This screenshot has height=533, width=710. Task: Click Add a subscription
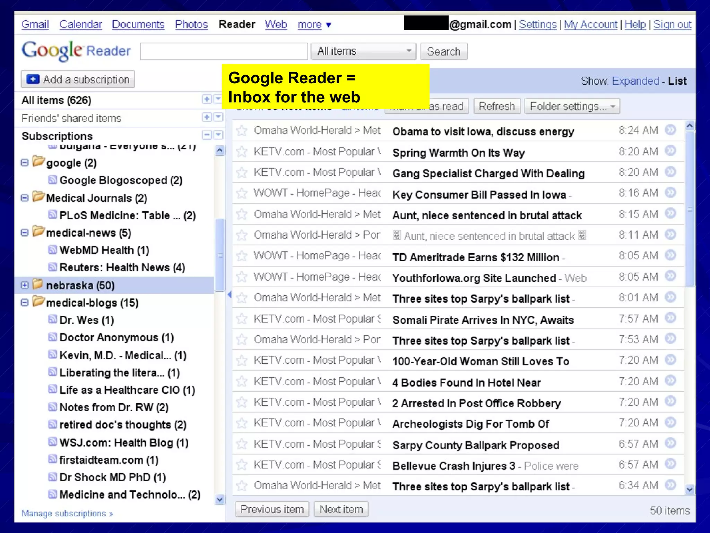78,79
